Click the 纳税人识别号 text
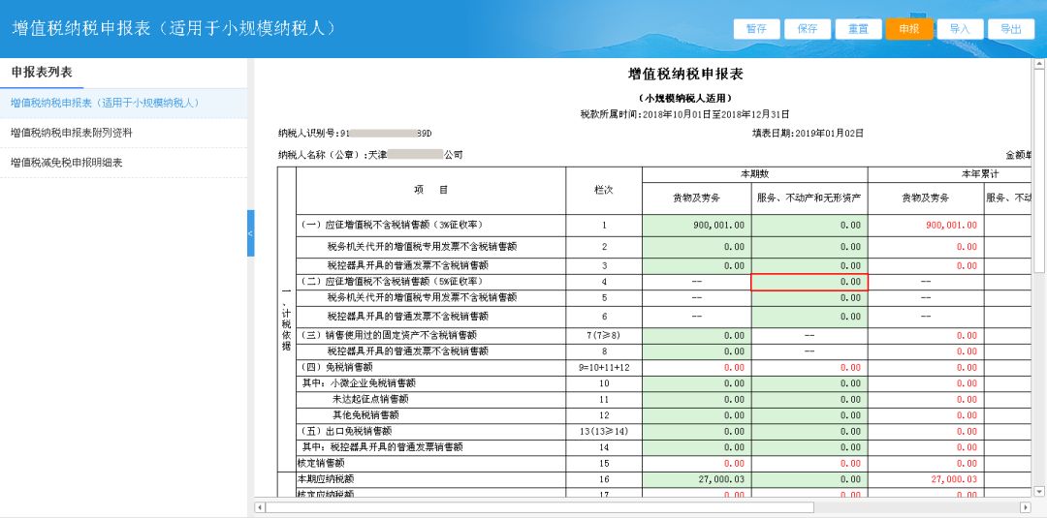The image size is (1047, 518). [x=355, y=133]
